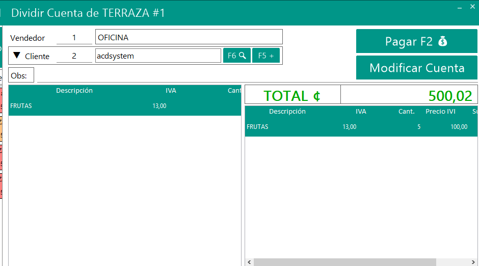Close the Dividir Cuenta window

click(x=472, y=7)
